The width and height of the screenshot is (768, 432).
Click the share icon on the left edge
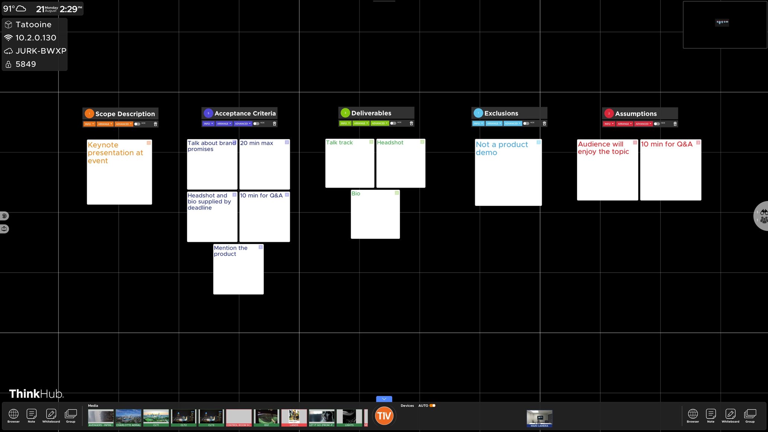click(4, 228)
